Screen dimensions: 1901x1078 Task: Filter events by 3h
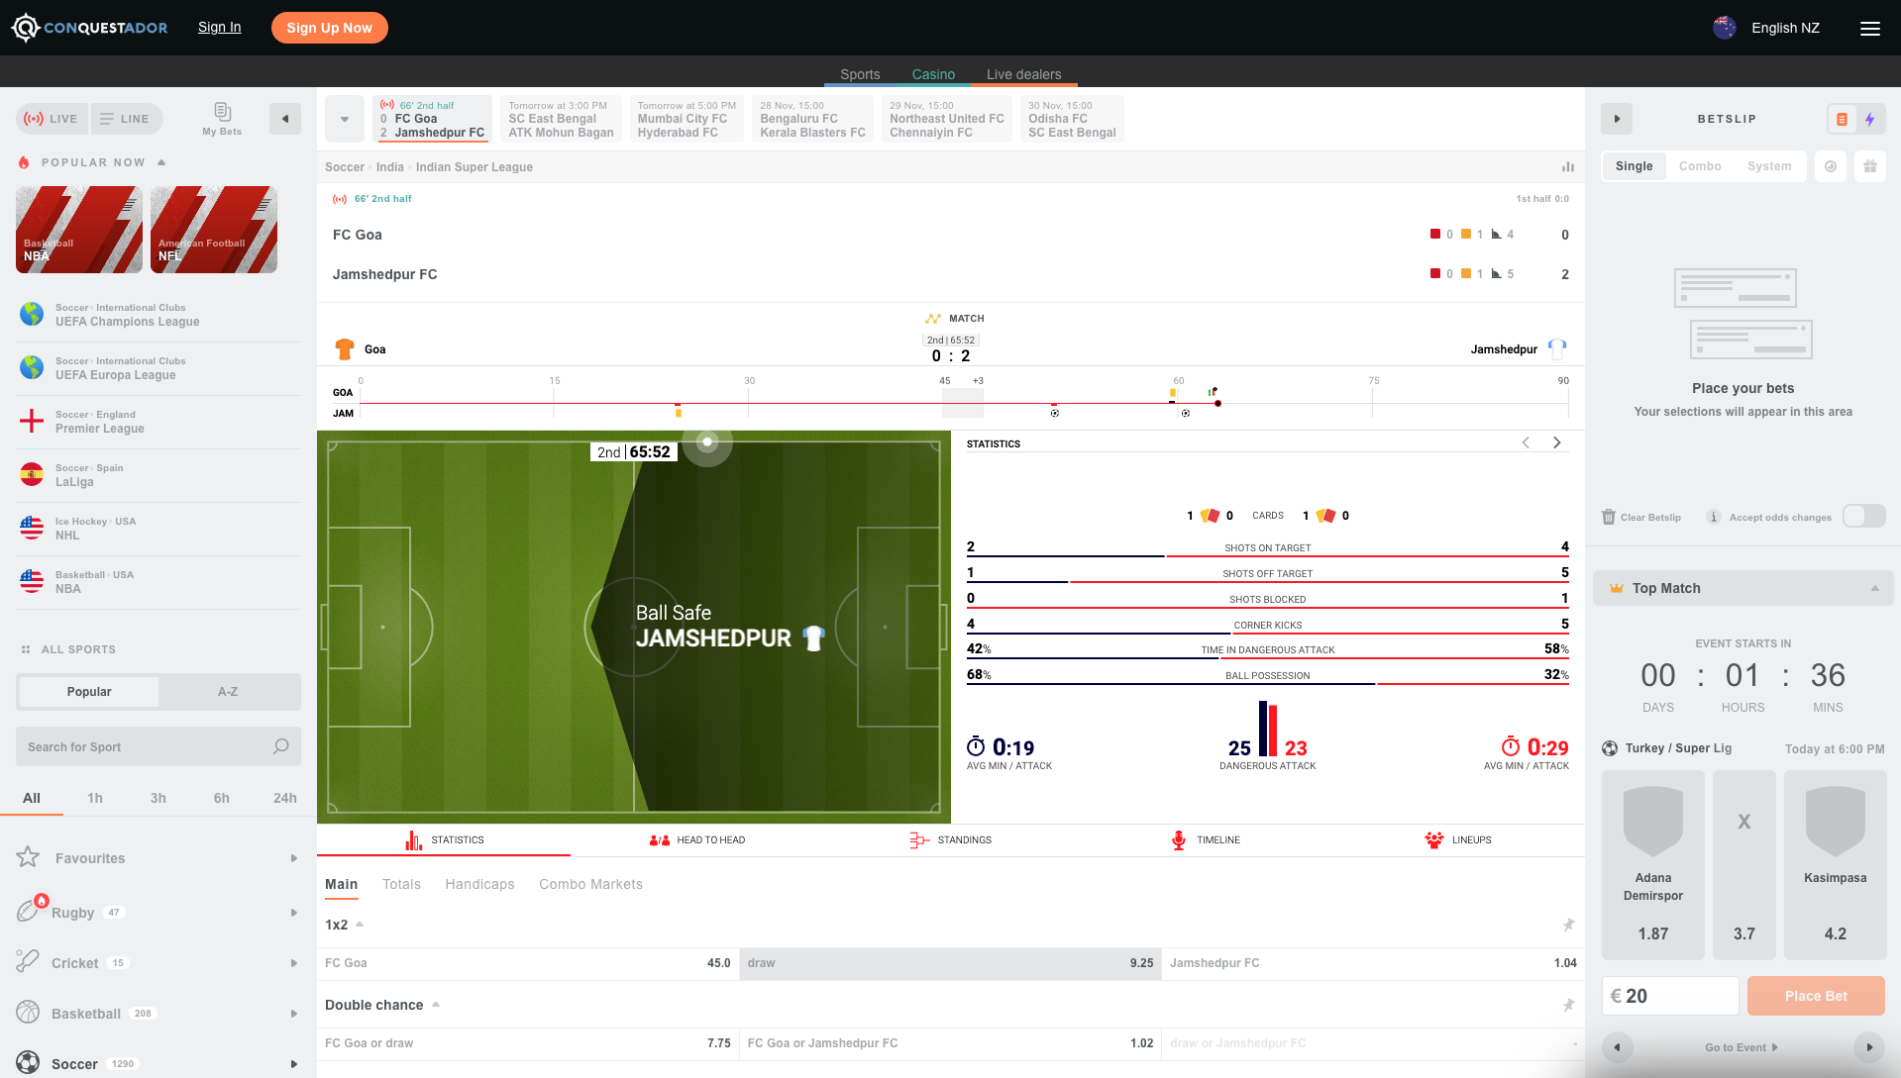[158, 798]
